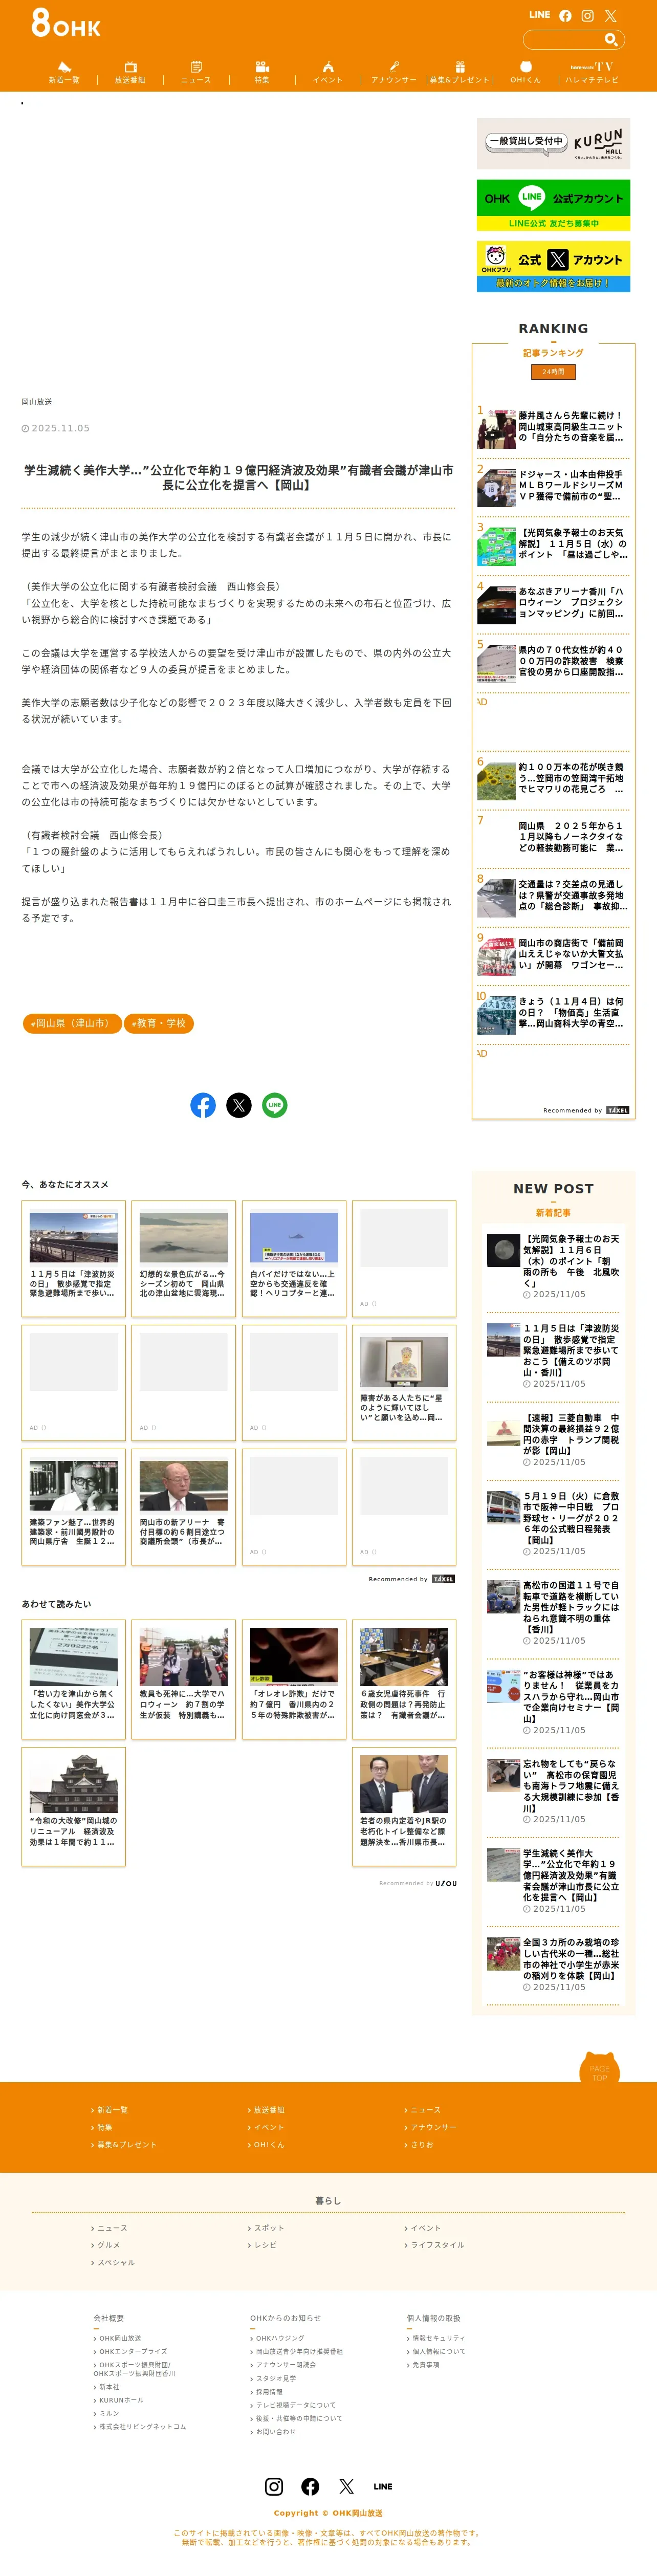Click the 公式Xアカウント yellow banner
657x2576 pixels.
pos(553,266)
